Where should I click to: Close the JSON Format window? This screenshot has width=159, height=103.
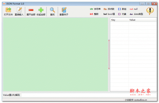[154, 4]
